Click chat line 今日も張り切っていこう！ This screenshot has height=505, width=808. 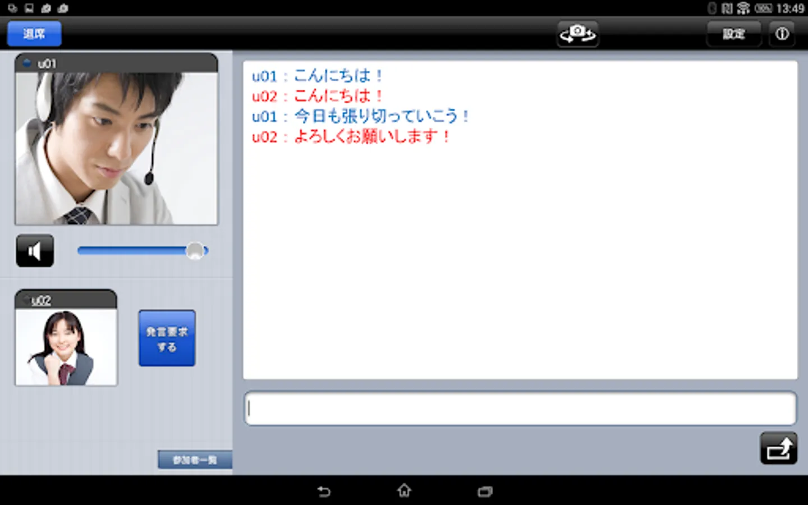pos(360,116)
